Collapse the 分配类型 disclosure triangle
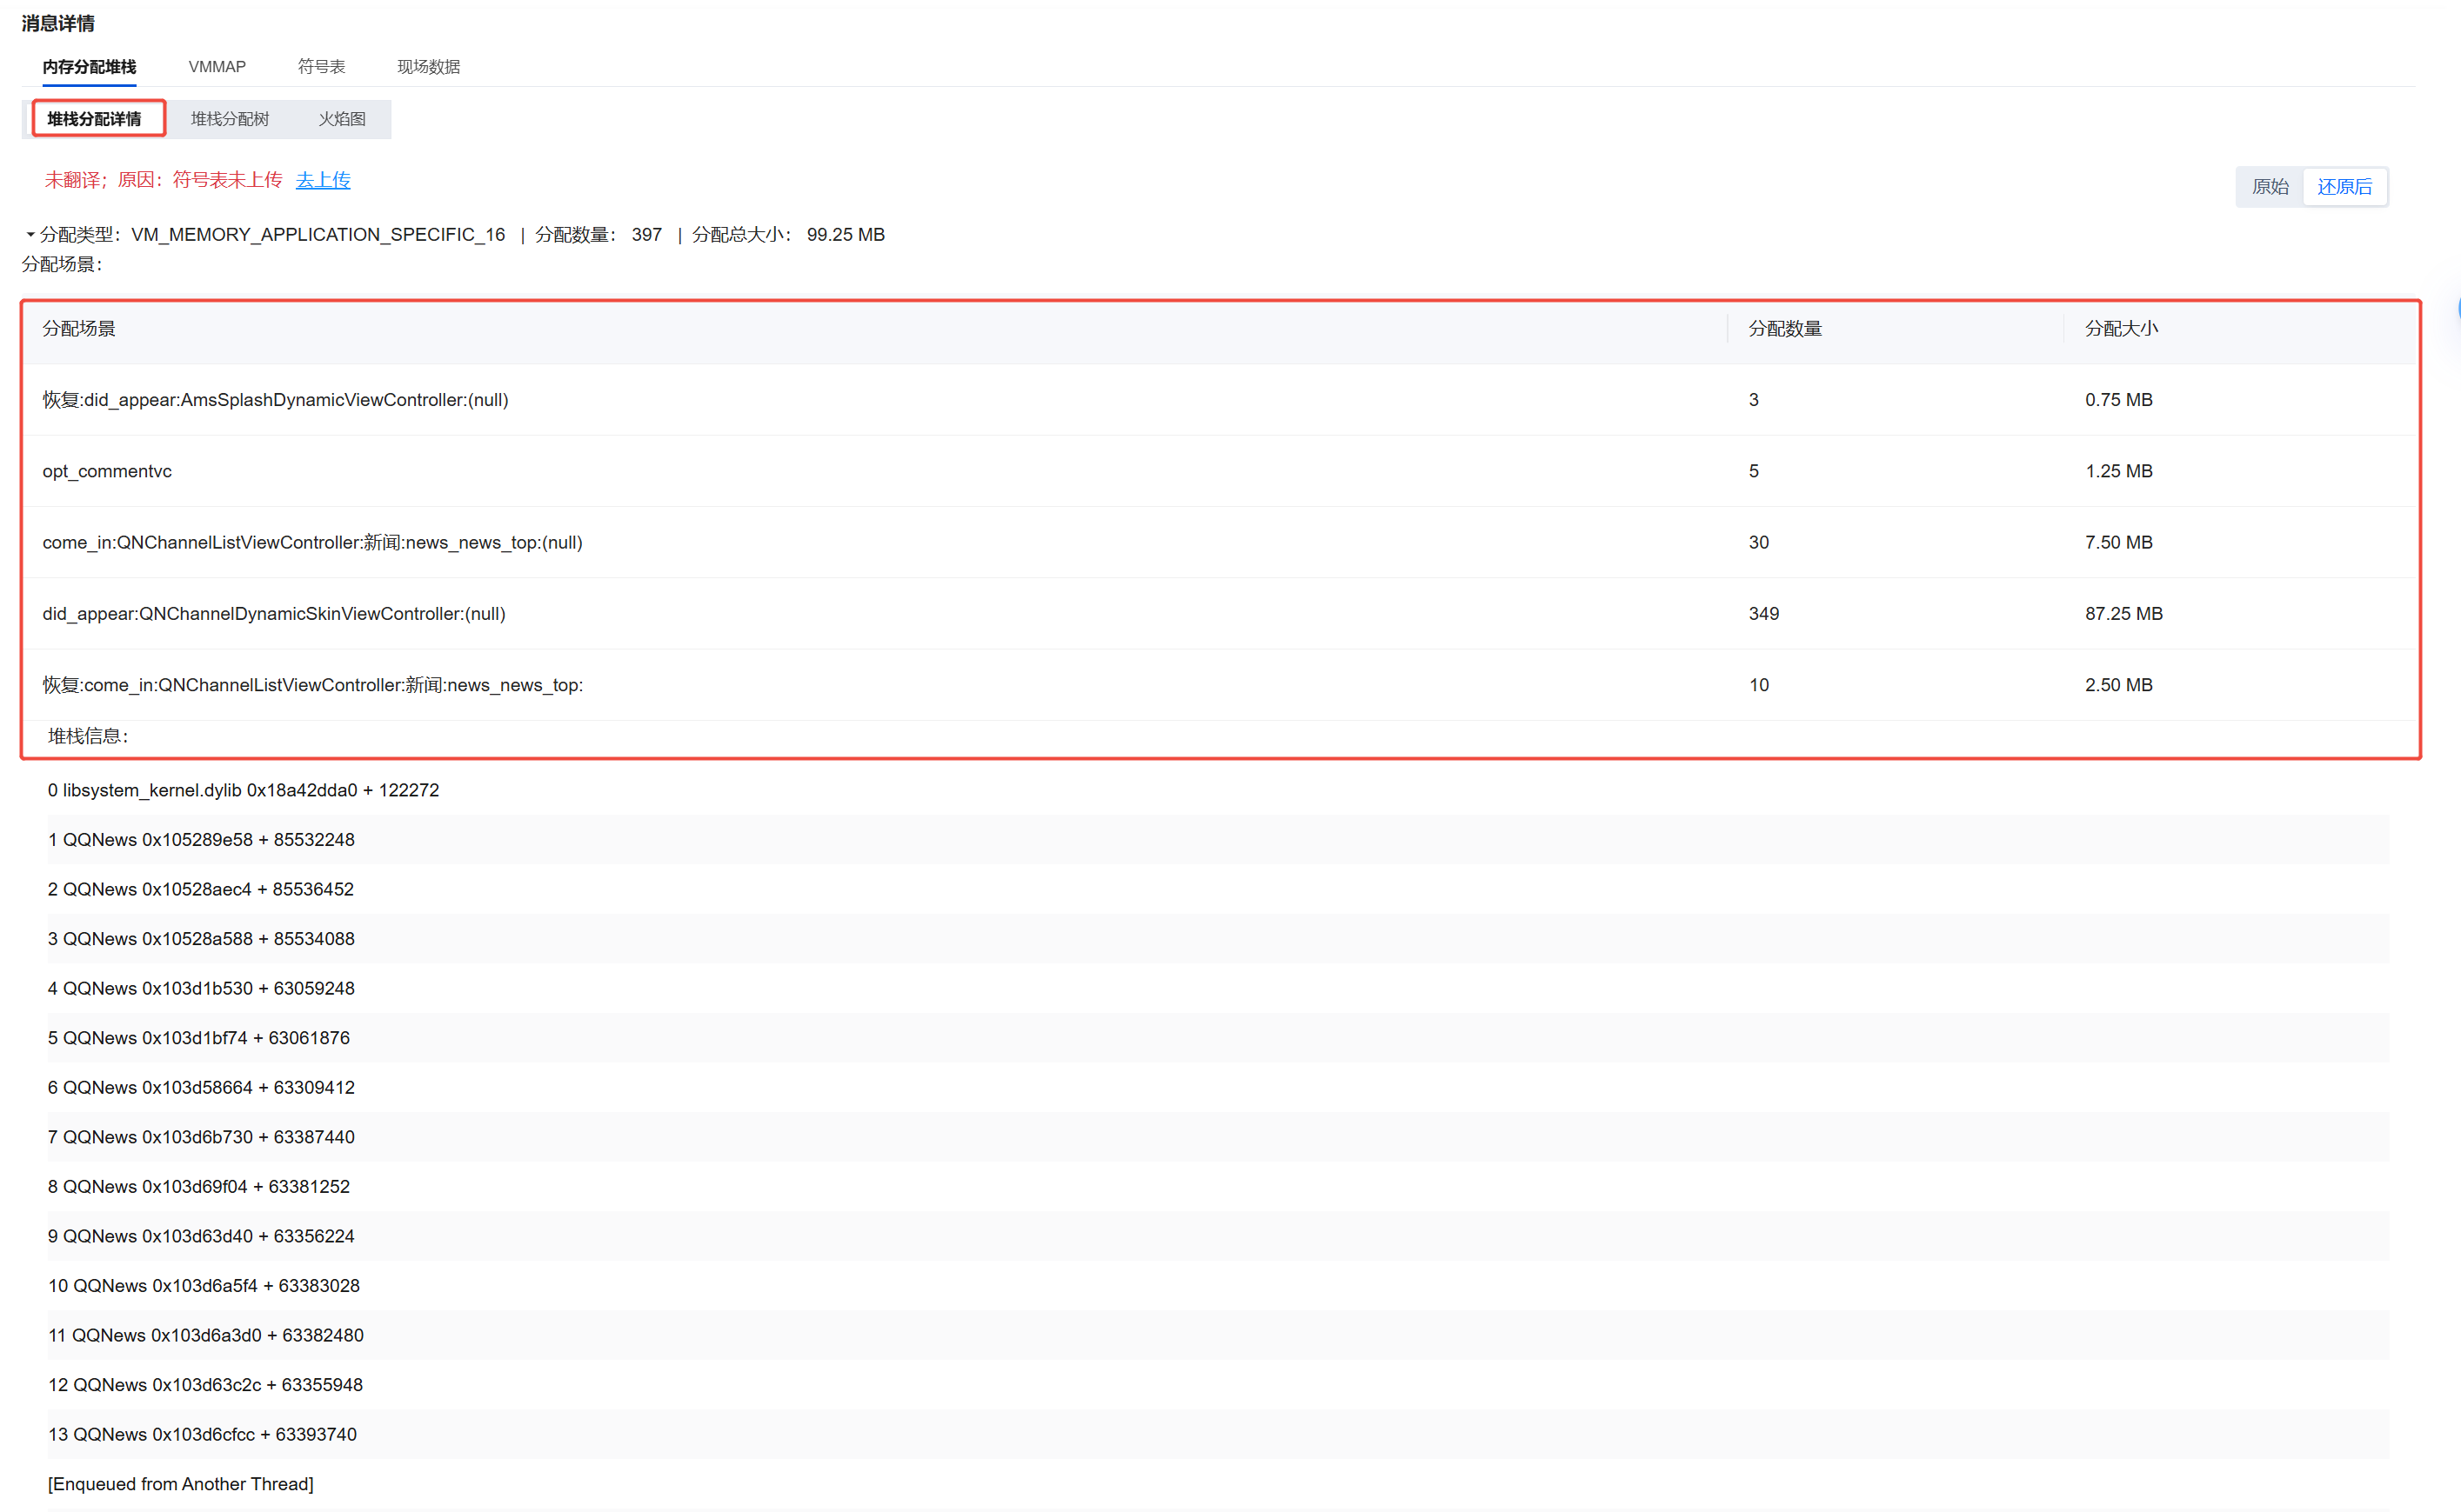 pyautogui.click(x=30, y=235)
